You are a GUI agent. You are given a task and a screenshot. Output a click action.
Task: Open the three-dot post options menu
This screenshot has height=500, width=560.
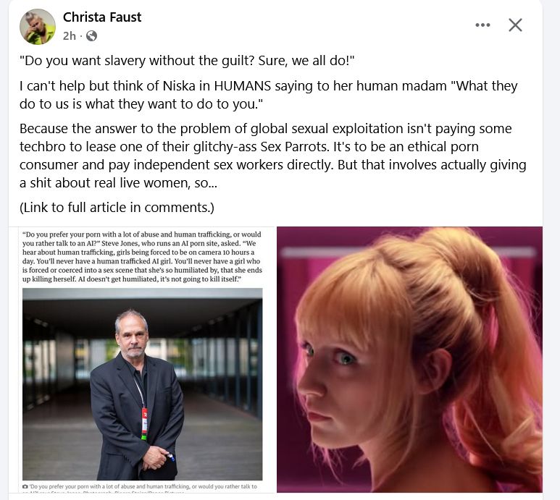point(482,25)
